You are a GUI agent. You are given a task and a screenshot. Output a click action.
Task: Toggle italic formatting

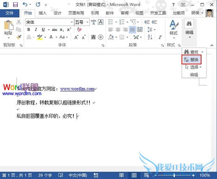[x=36, y=29]
